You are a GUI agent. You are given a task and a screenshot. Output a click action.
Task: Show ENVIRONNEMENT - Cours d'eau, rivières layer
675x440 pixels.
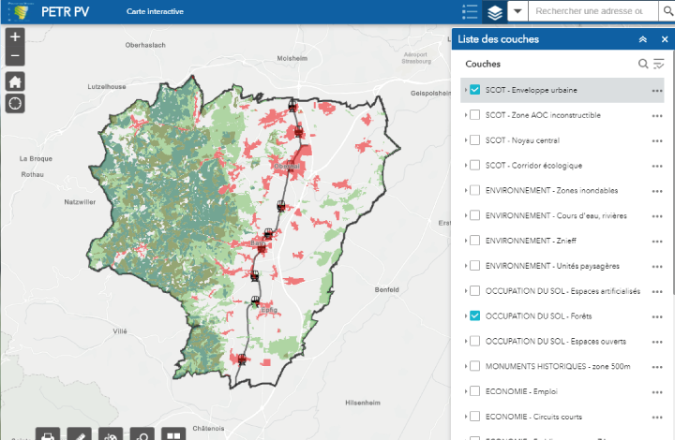point(474,215)
